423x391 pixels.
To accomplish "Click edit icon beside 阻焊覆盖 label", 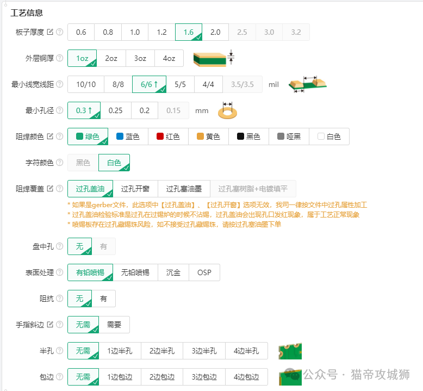I will tap(50, 188).
